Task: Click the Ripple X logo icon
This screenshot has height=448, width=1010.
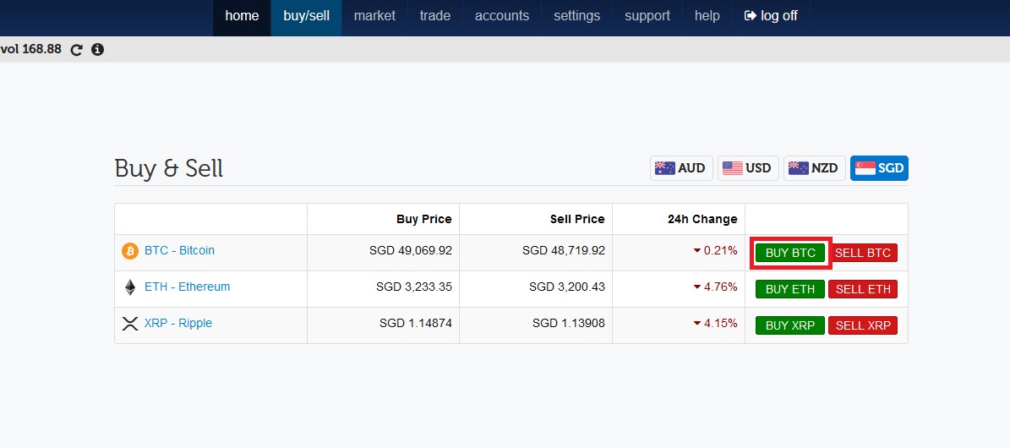Action: click(130, 324)
